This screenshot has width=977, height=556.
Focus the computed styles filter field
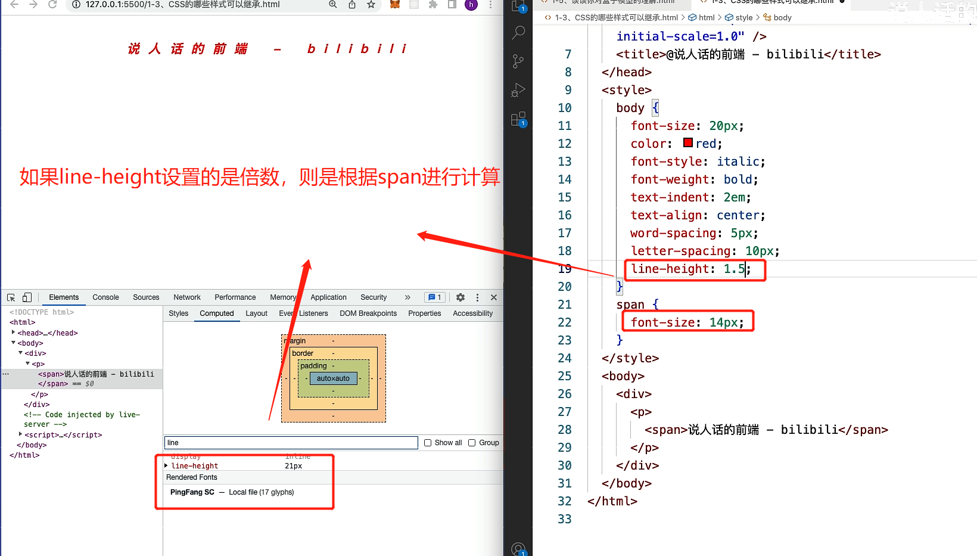291,443
